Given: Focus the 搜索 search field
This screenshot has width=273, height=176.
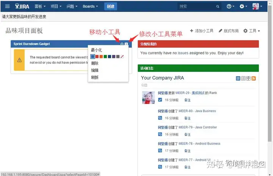Looking at the screenshot, I should (x=199, y=6).
